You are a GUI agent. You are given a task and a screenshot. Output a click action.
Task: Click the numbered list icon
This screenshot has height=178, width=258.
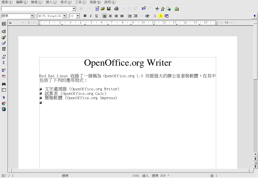click(x=130, y=16)
